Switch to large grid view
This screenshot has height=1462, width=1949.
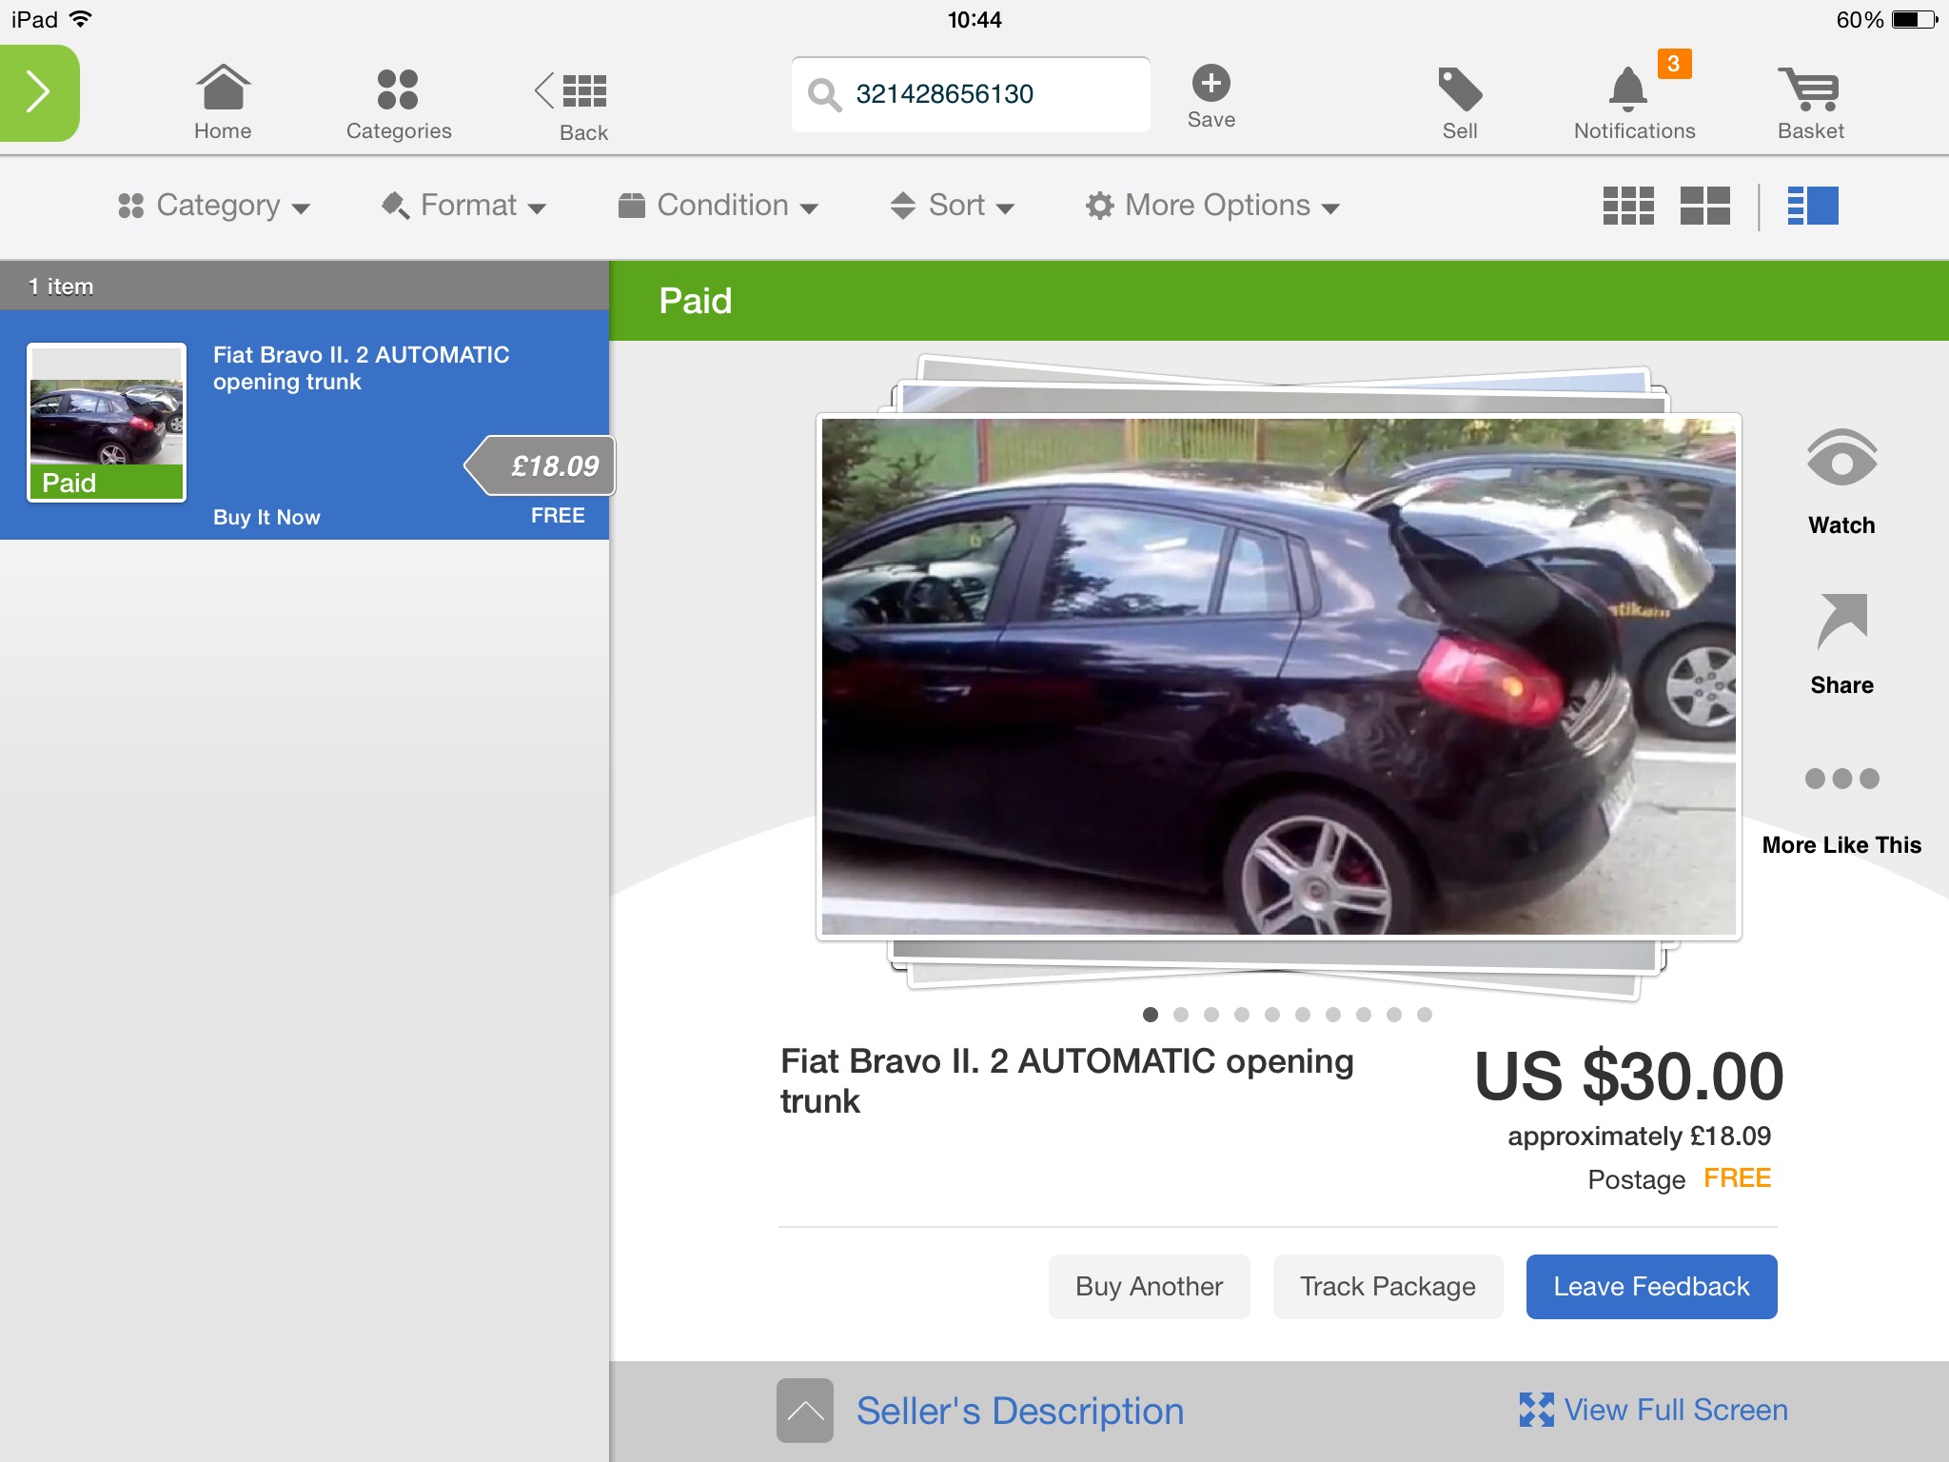click(1705, 206)
